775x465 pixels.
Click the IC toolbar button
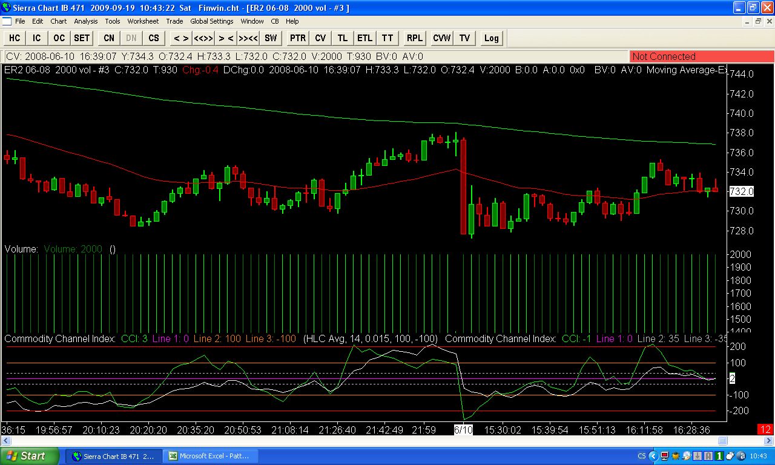(x=37, y=38)
